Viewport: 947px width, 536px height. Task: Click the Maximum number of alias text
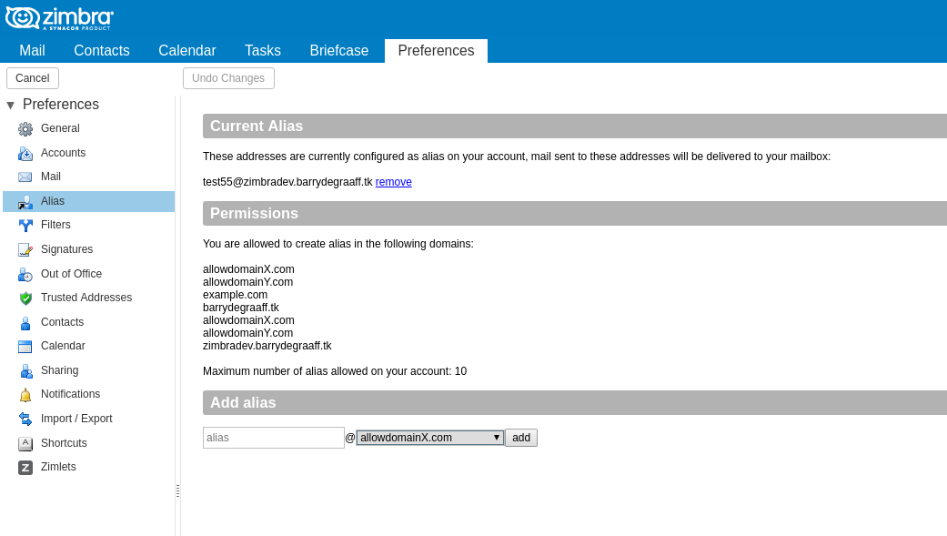pos(335,371)
